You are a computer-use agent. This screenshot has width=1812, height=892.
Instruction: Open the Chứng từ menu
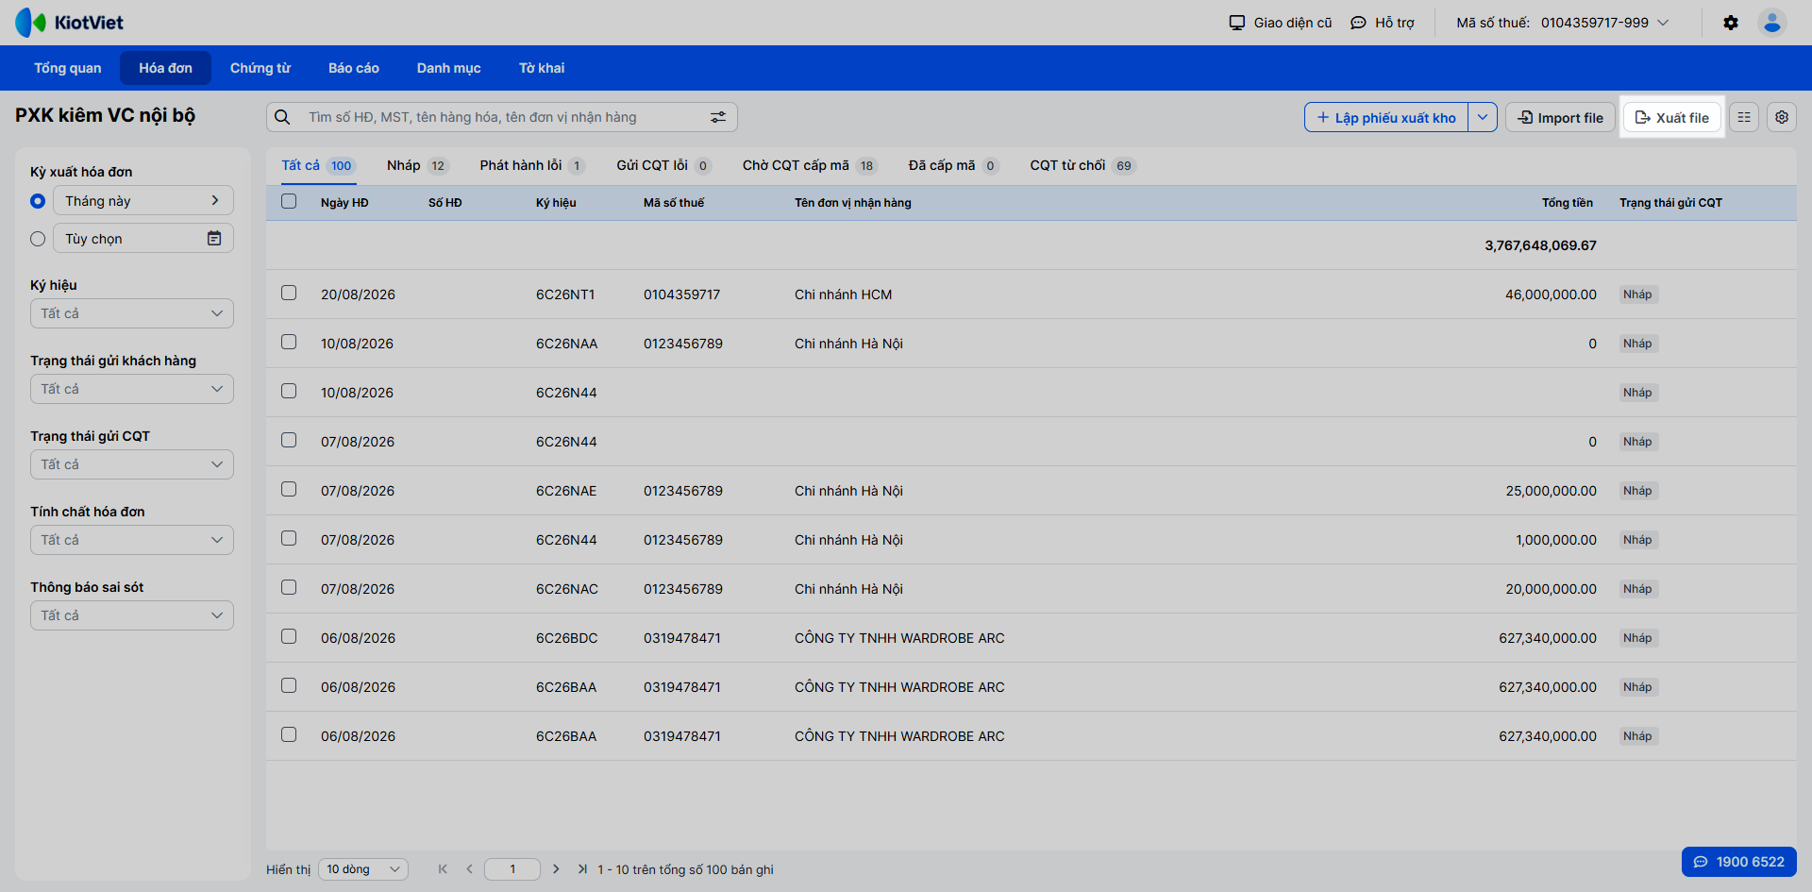260,68
